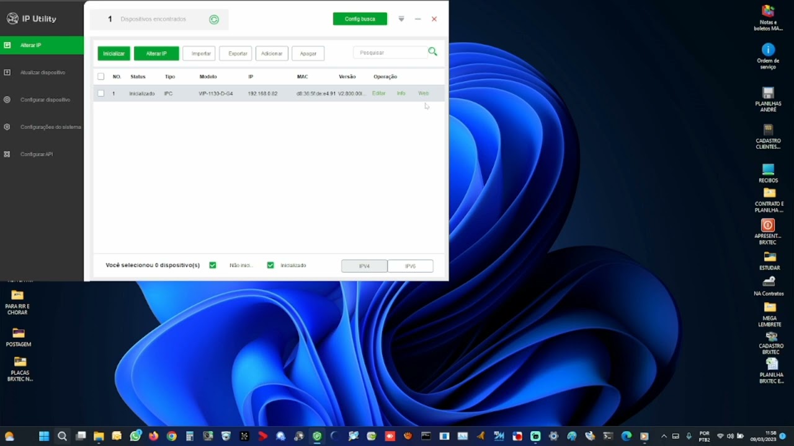Focus the Pesquisar search field
This screenshot has width=794, height=446.
390,53
